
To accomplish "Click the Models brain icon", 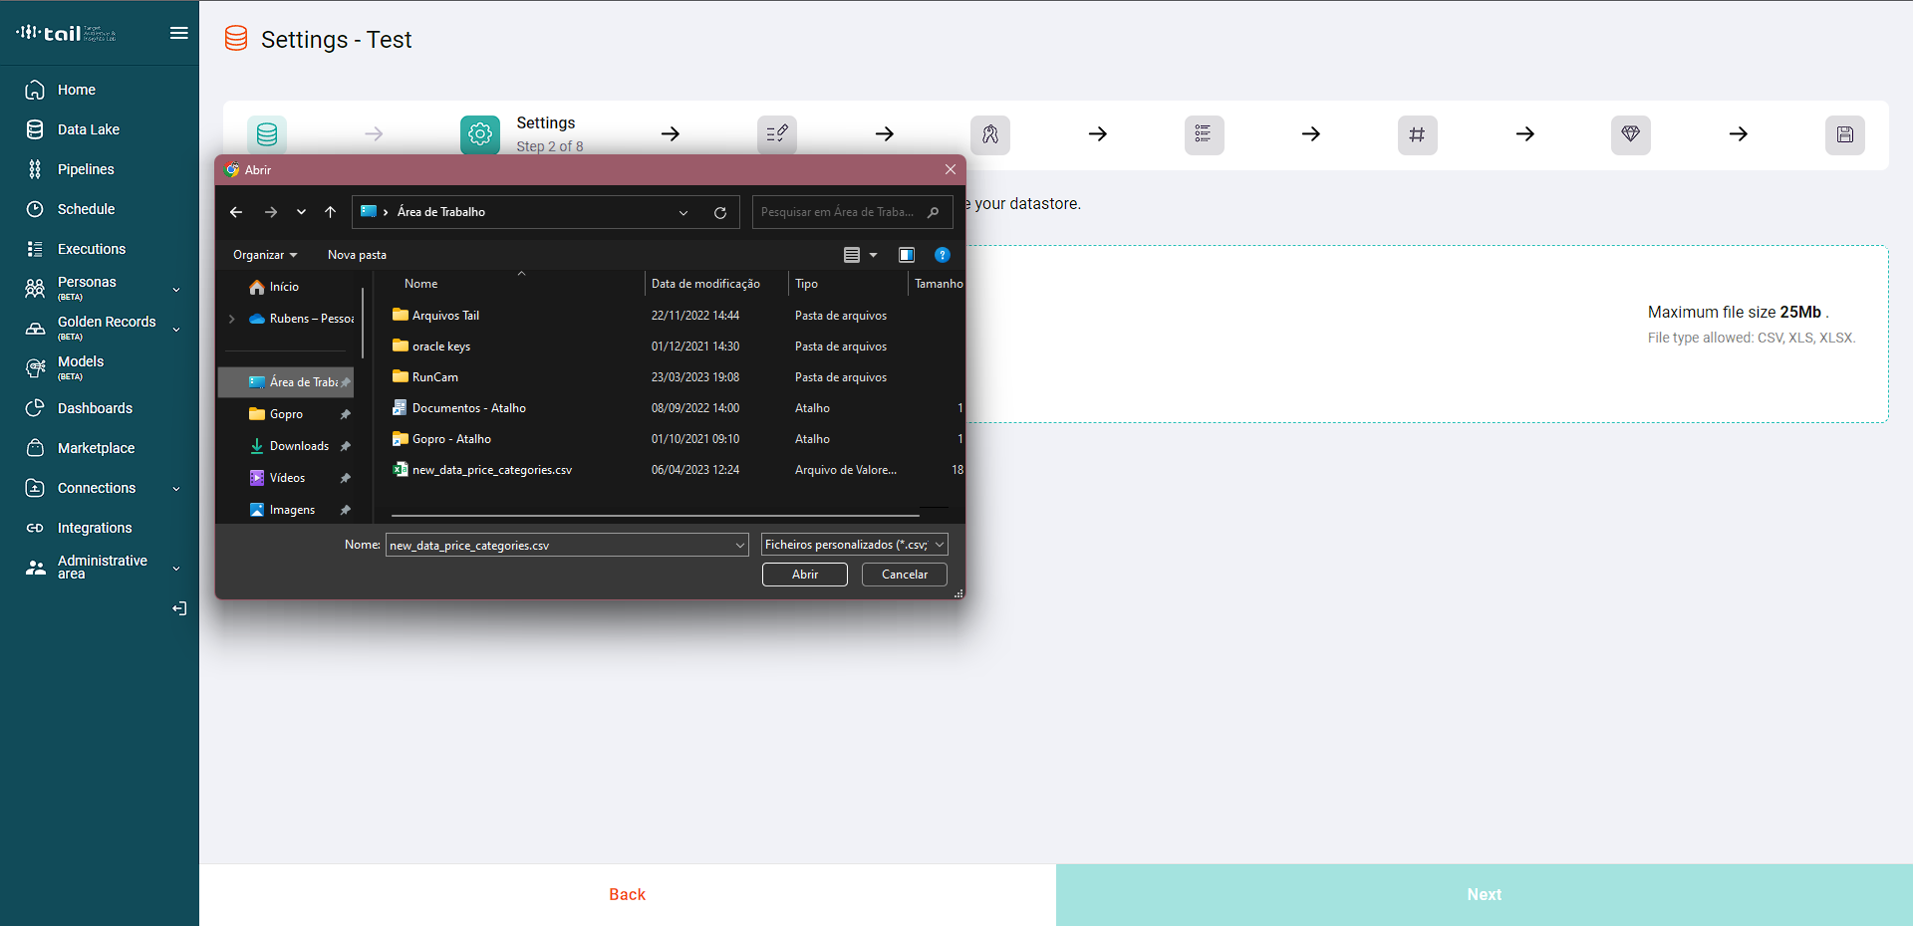I will (35, 368).
